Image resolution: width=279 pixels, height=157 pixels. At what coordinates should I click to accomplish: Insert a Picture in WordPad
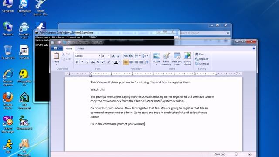[157, 58]
